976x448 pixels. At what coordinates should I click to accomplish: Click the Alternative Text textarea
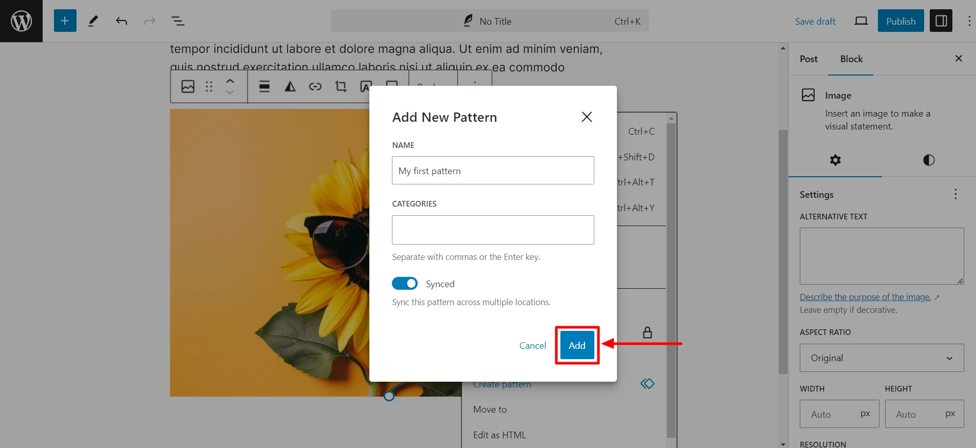point(881,256)
